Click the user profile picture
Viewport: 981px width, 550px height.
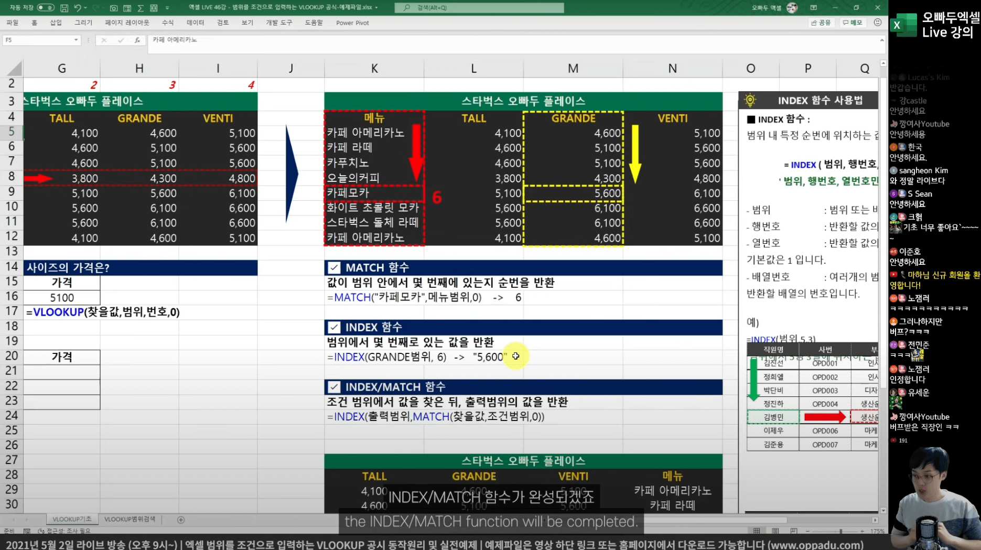coord(792,7)
